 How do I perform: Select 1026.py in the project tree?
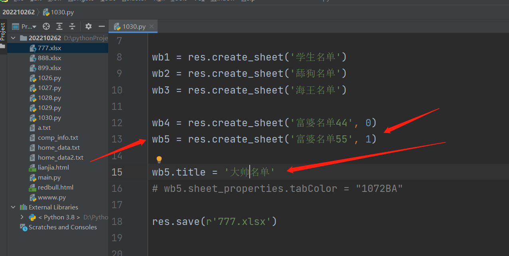(49, 78)
